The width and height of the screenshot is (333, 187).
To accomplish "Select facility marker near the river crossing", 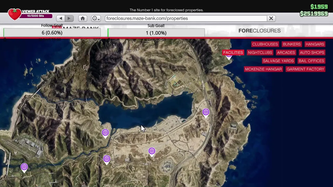I will click(107, 159).
